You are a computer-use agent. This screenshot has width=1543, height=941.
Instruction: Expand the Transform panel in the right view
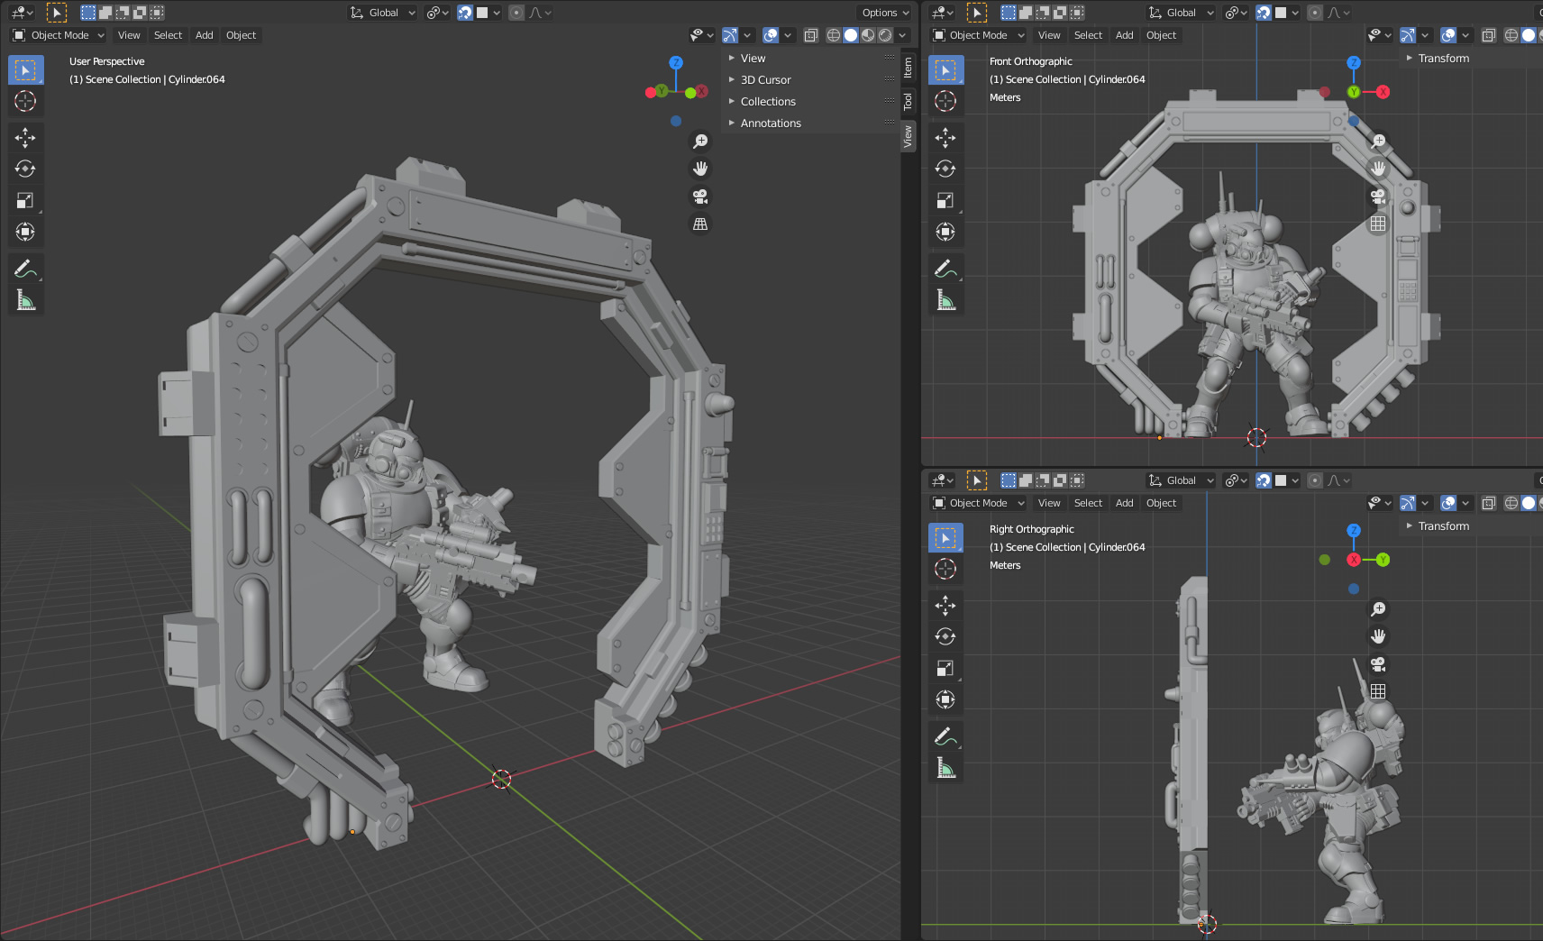[x=1443, y=526]
